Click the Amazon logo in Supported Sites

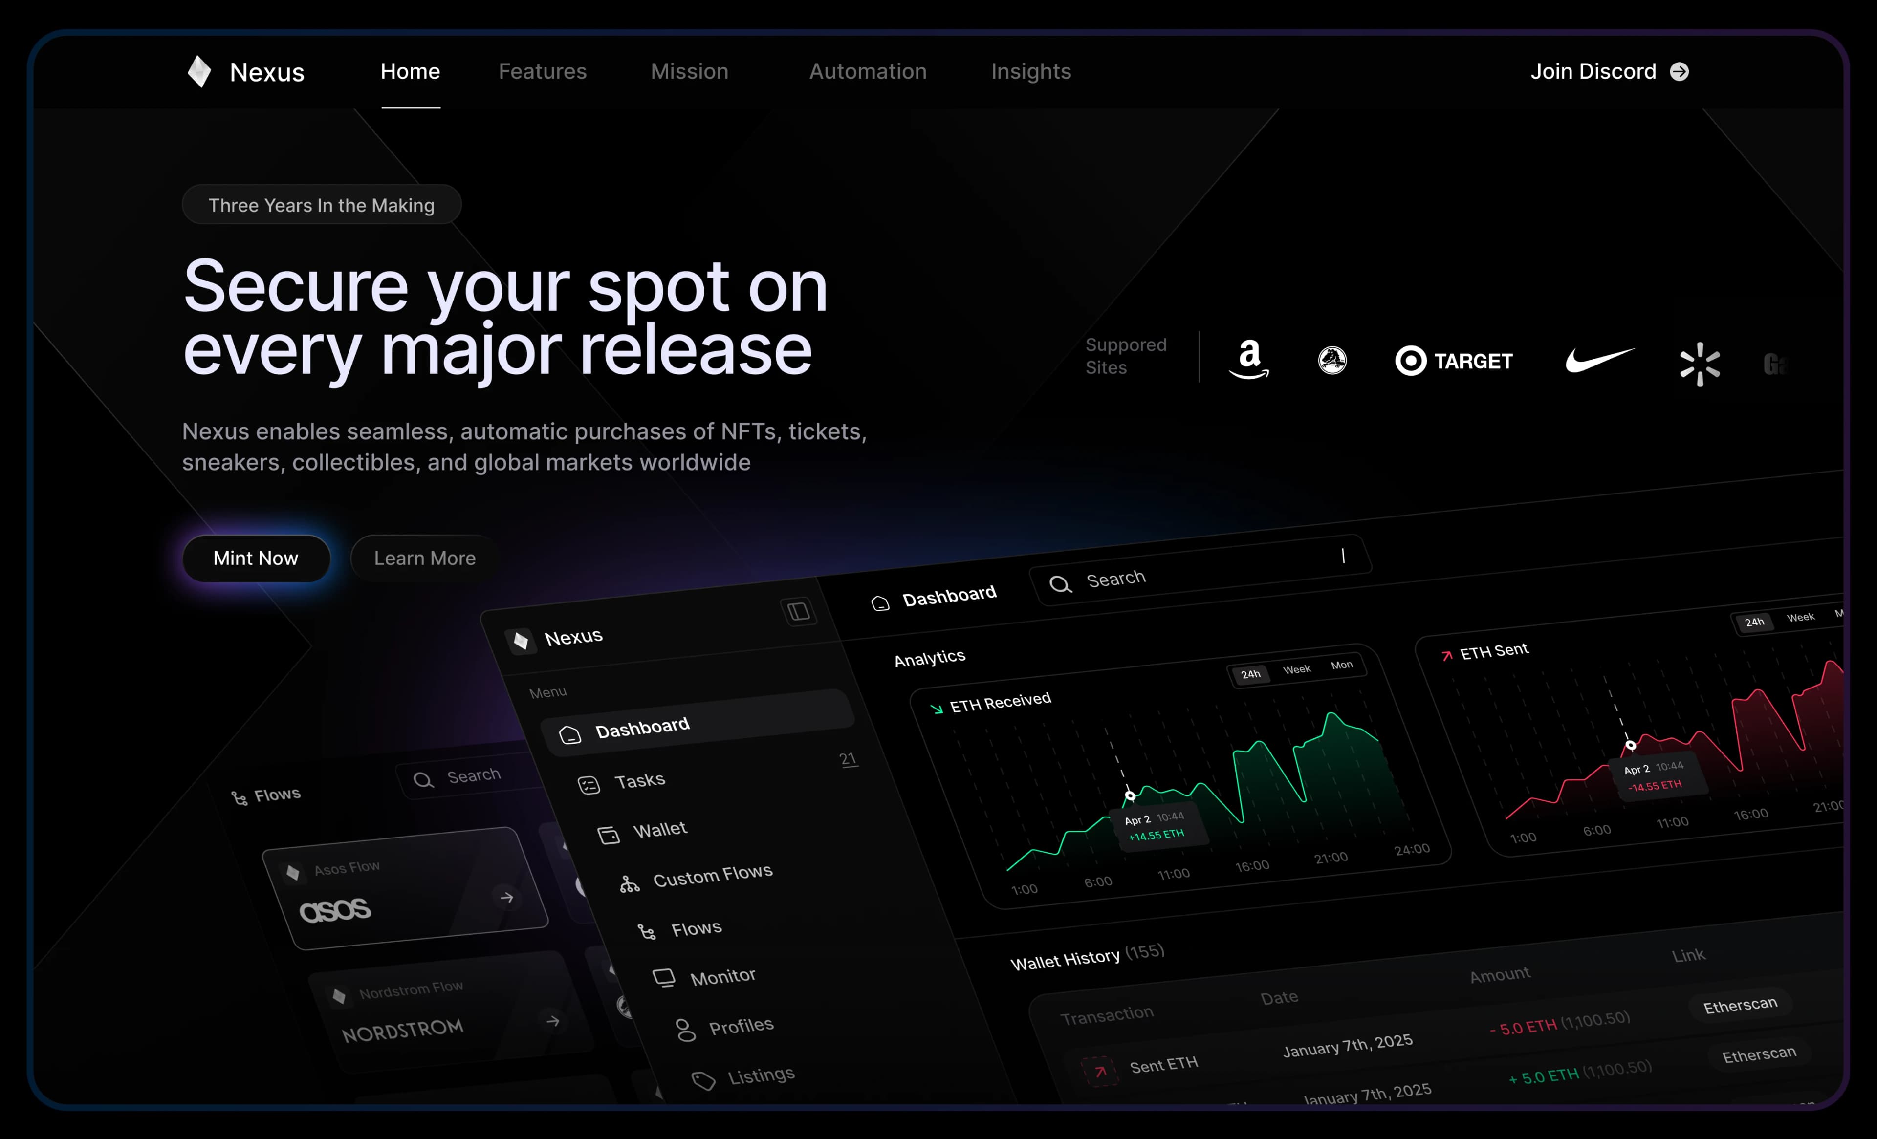pyautogui.click(x=1248, y=359)
